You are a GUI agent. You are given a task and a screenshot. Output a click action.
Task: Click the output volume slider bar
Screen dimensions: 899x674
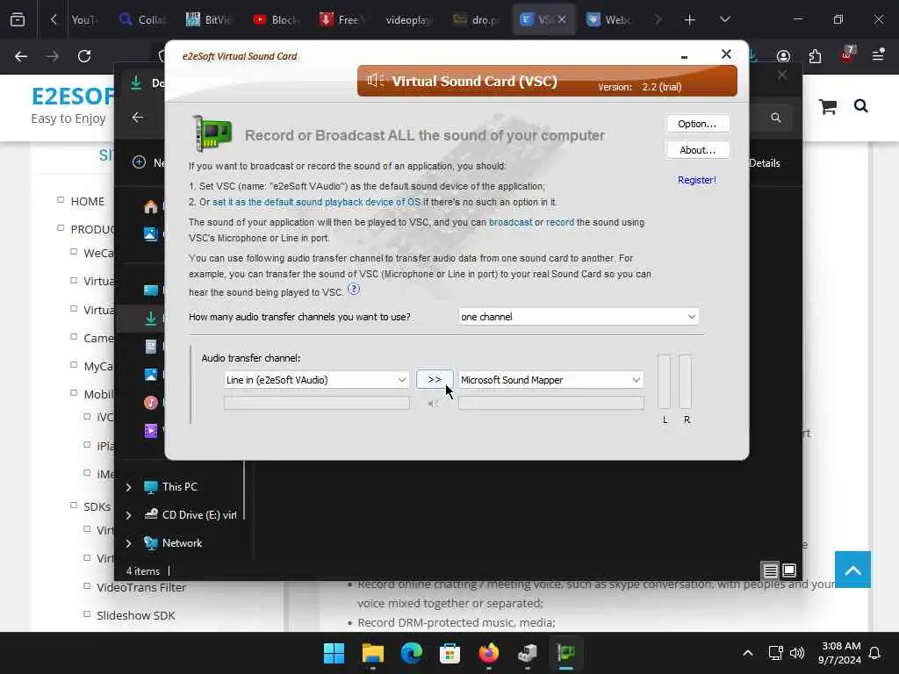[551, 404]
